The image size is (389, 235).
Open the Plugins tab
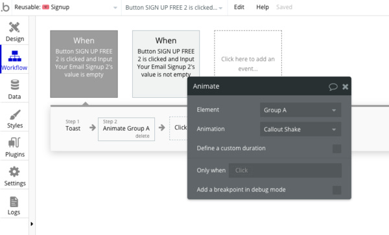click(x=15, y=148)
